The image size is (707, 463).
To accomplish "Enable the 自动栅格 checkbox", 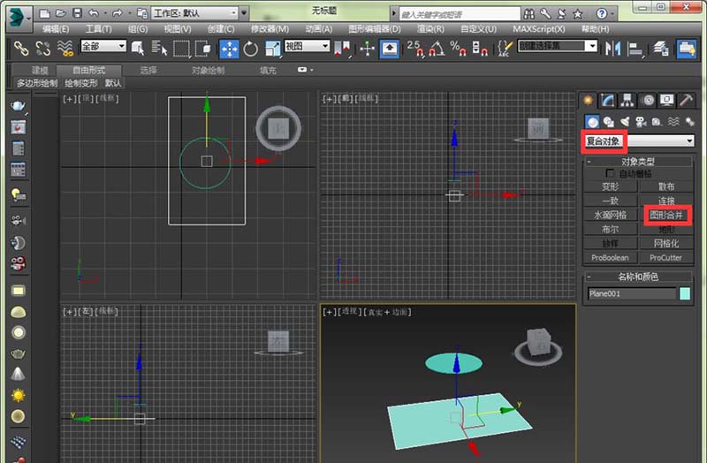I will pos(611,174).
